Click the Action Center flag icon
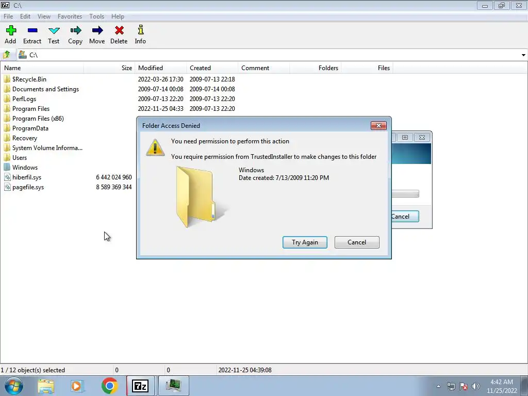The image size is (528, 396). click(x=464, y=386)
